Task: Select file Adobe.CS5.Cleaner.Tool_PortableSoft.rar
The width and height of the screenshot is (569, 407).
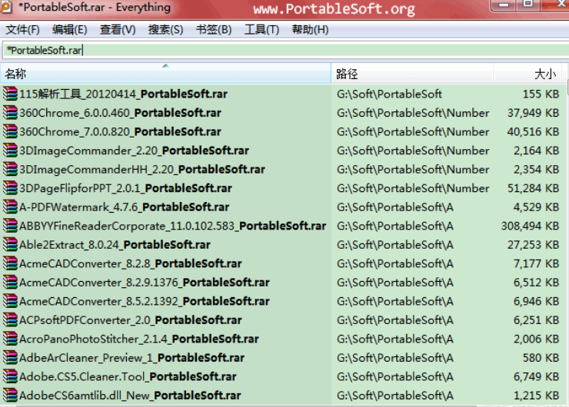Action: coord(128,376)
